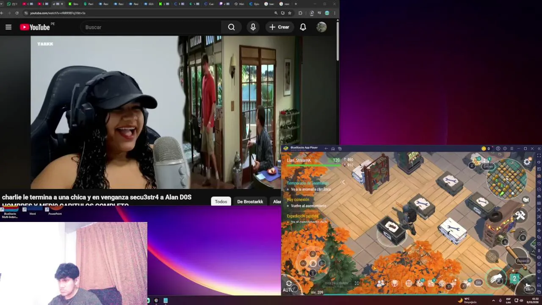Start voice search with the microphone icon
Viewport: 542px width, 305px height.
click(253, 27)
